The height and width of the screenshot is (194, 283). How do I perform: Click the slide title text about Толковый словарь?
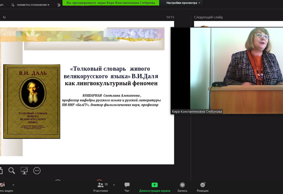[x=111, y=76]
